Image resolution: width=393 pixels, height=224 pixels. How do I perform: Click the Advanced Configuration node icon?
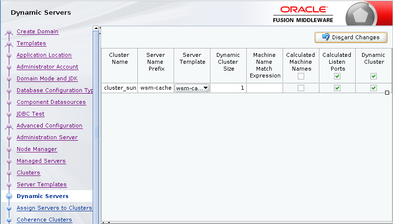pos(9,126)
